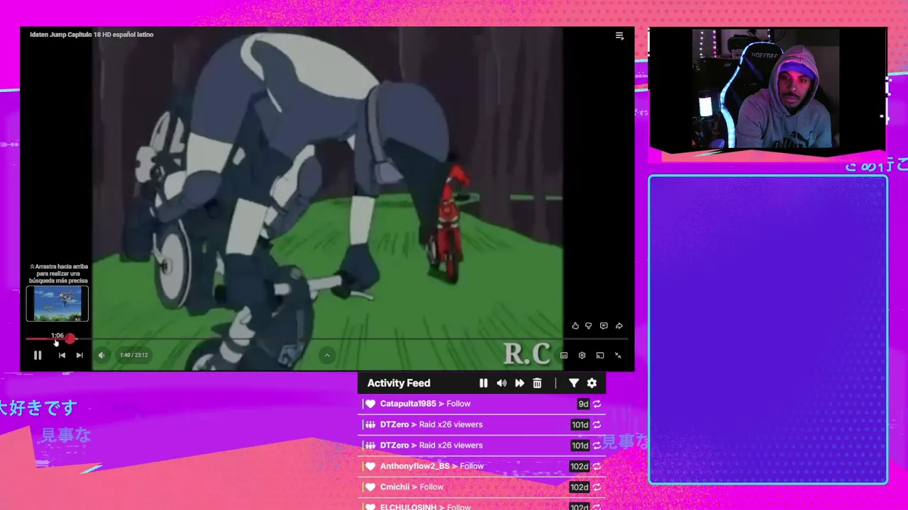Image resolution: width=908 pixels, height=510 pixels.
Task: Skip to the next video
Action: pyautogui.click(x=79, y=355)
